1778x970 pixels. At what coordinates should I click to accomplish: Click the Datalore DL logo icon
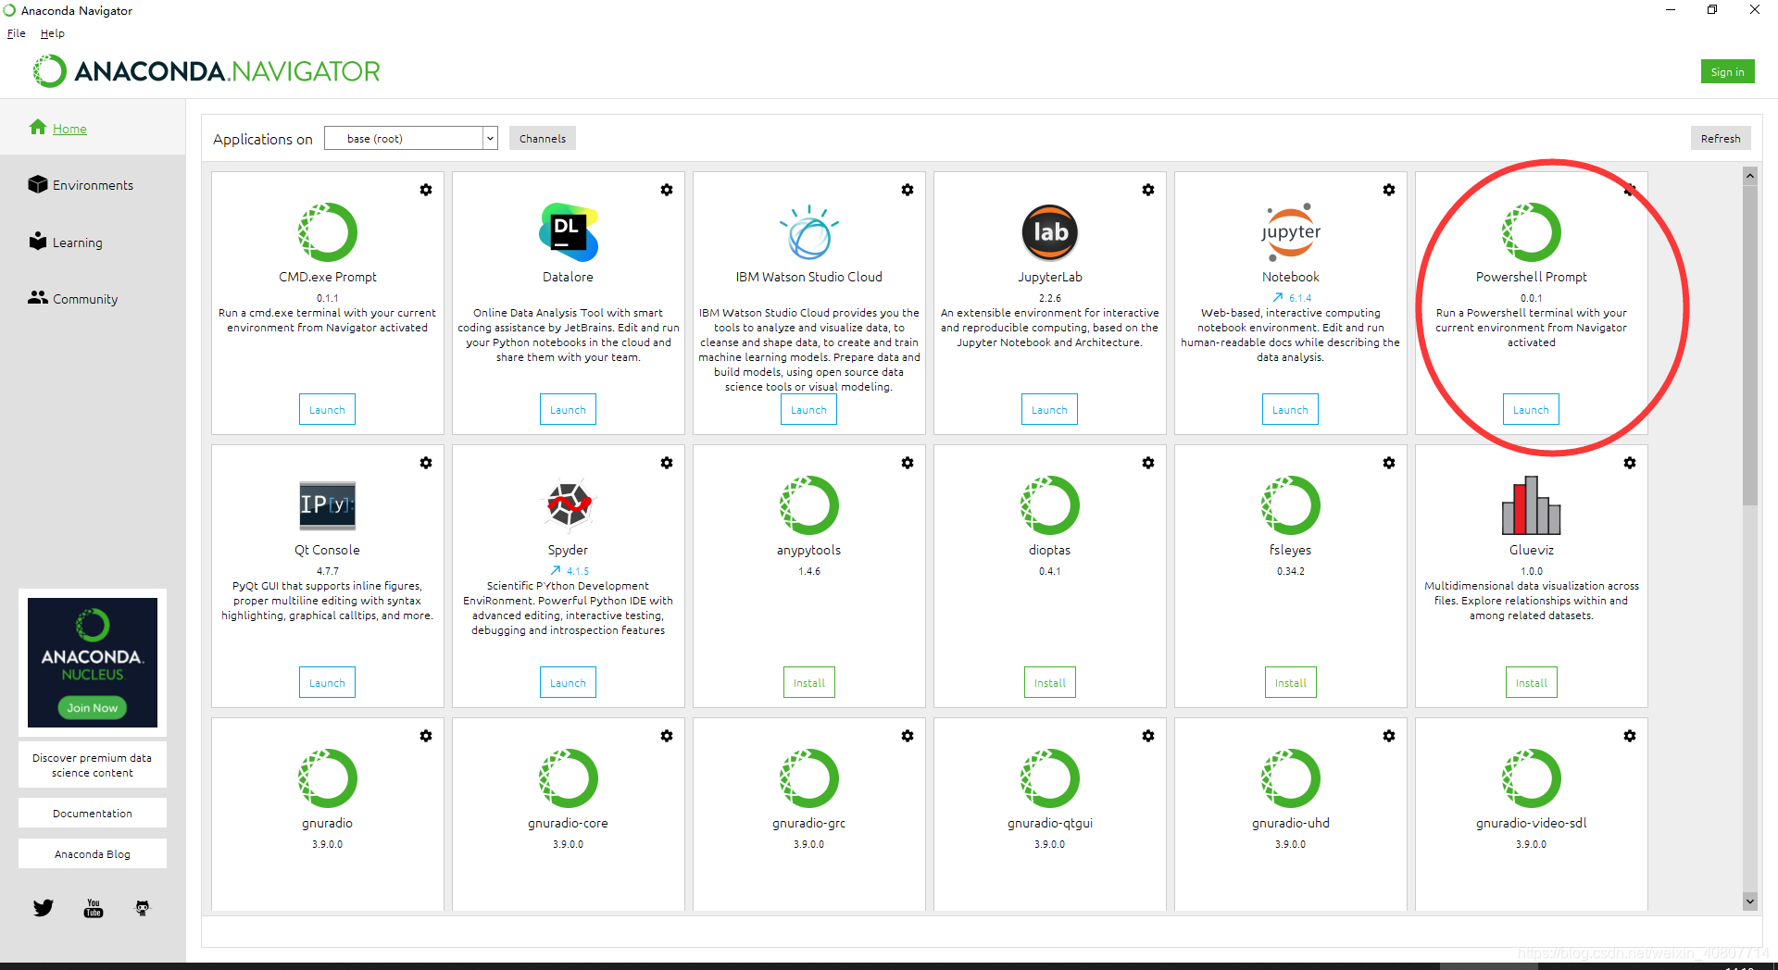569,231
